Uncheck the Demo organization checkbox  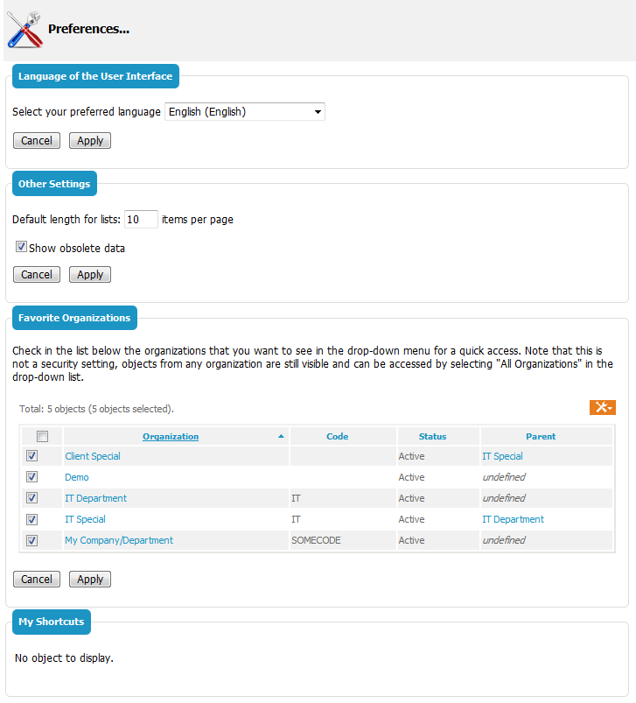pyautogui.click(x=32, y=477)
